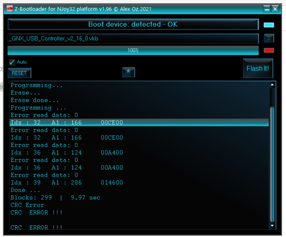Click the asterisk (*) button

[x=129, y=72]
